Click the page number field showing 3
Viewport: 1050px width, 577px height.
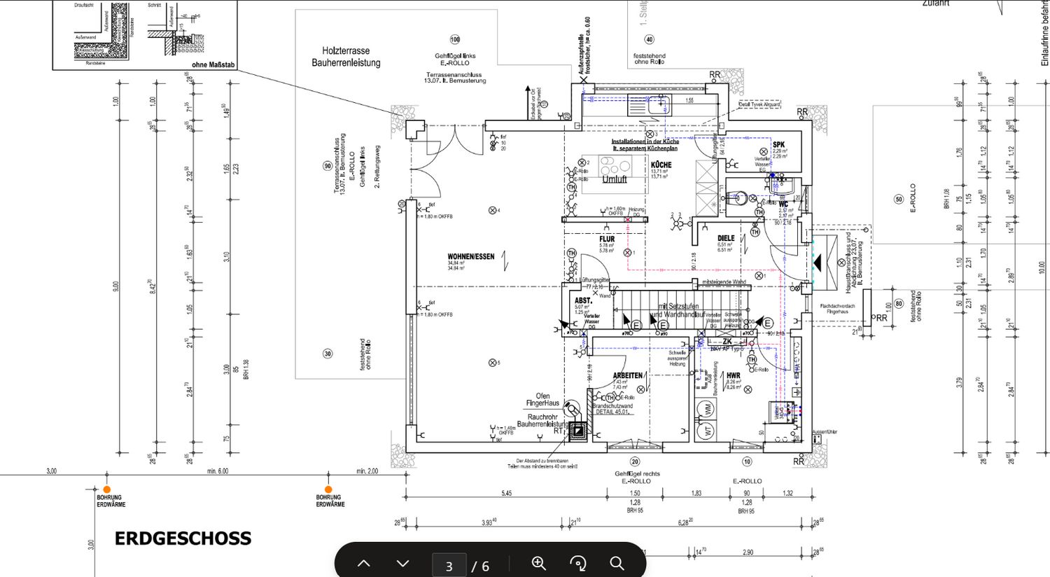449,566
